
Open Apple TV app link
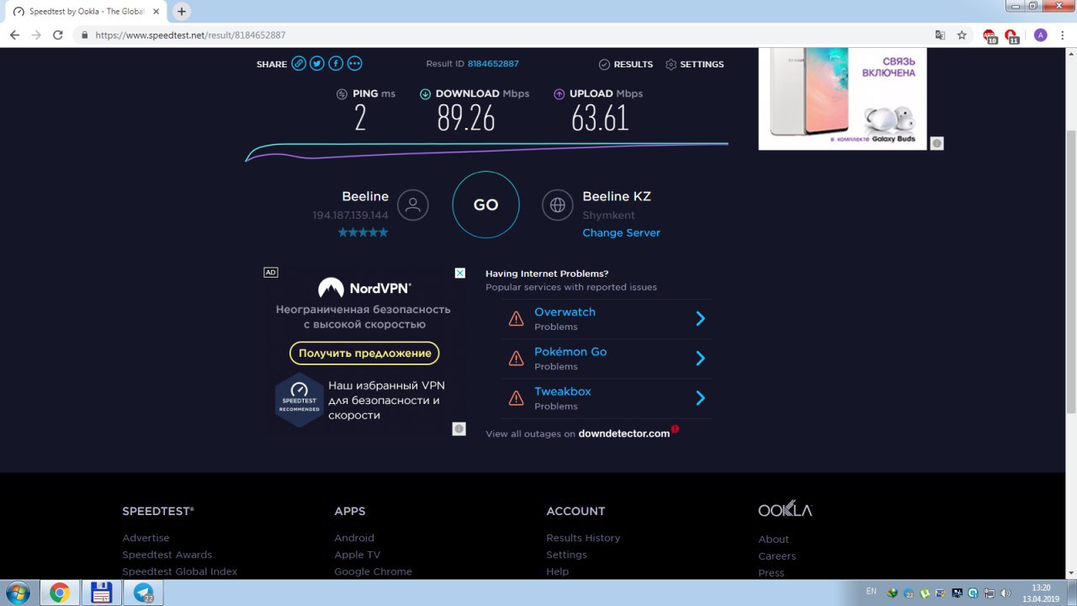click(357, 555)
